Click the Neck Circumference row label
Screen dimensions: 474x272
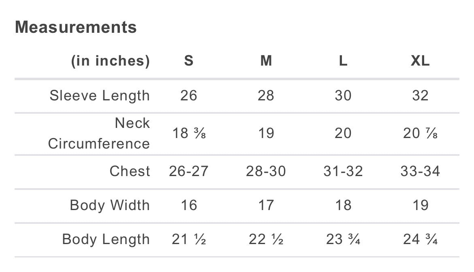[99, 133]
